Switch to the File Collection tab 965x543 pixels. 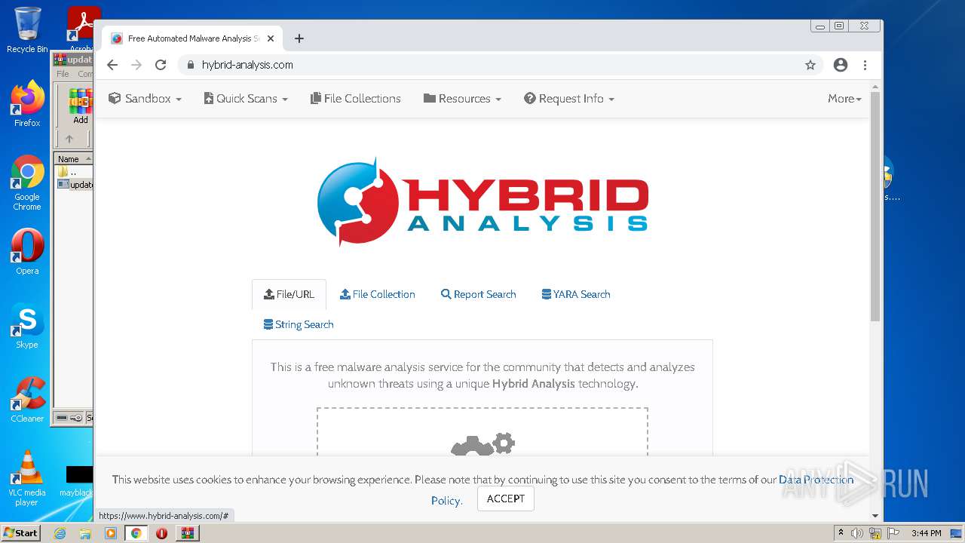point(377,294)
